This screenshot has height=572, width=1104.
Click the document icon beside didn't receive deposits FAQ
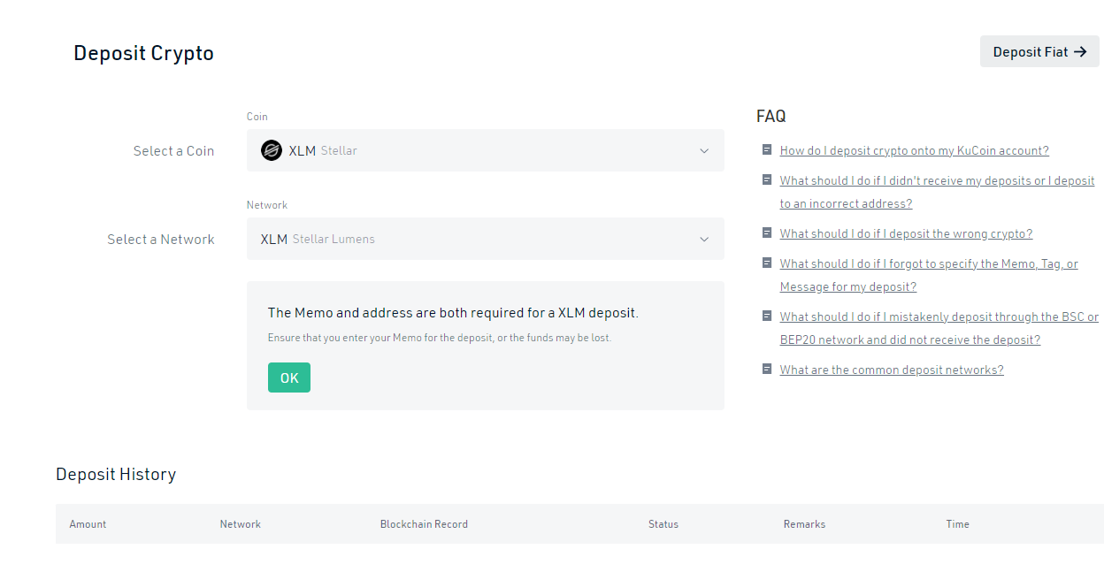click(x=767, y=180)
